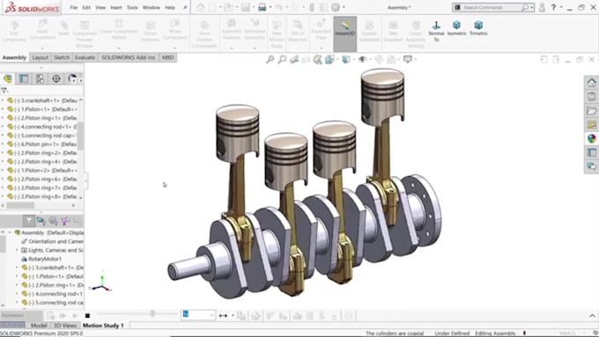
Task: Switch to the Evaluate ribbon tab
Action: point(85,57)
